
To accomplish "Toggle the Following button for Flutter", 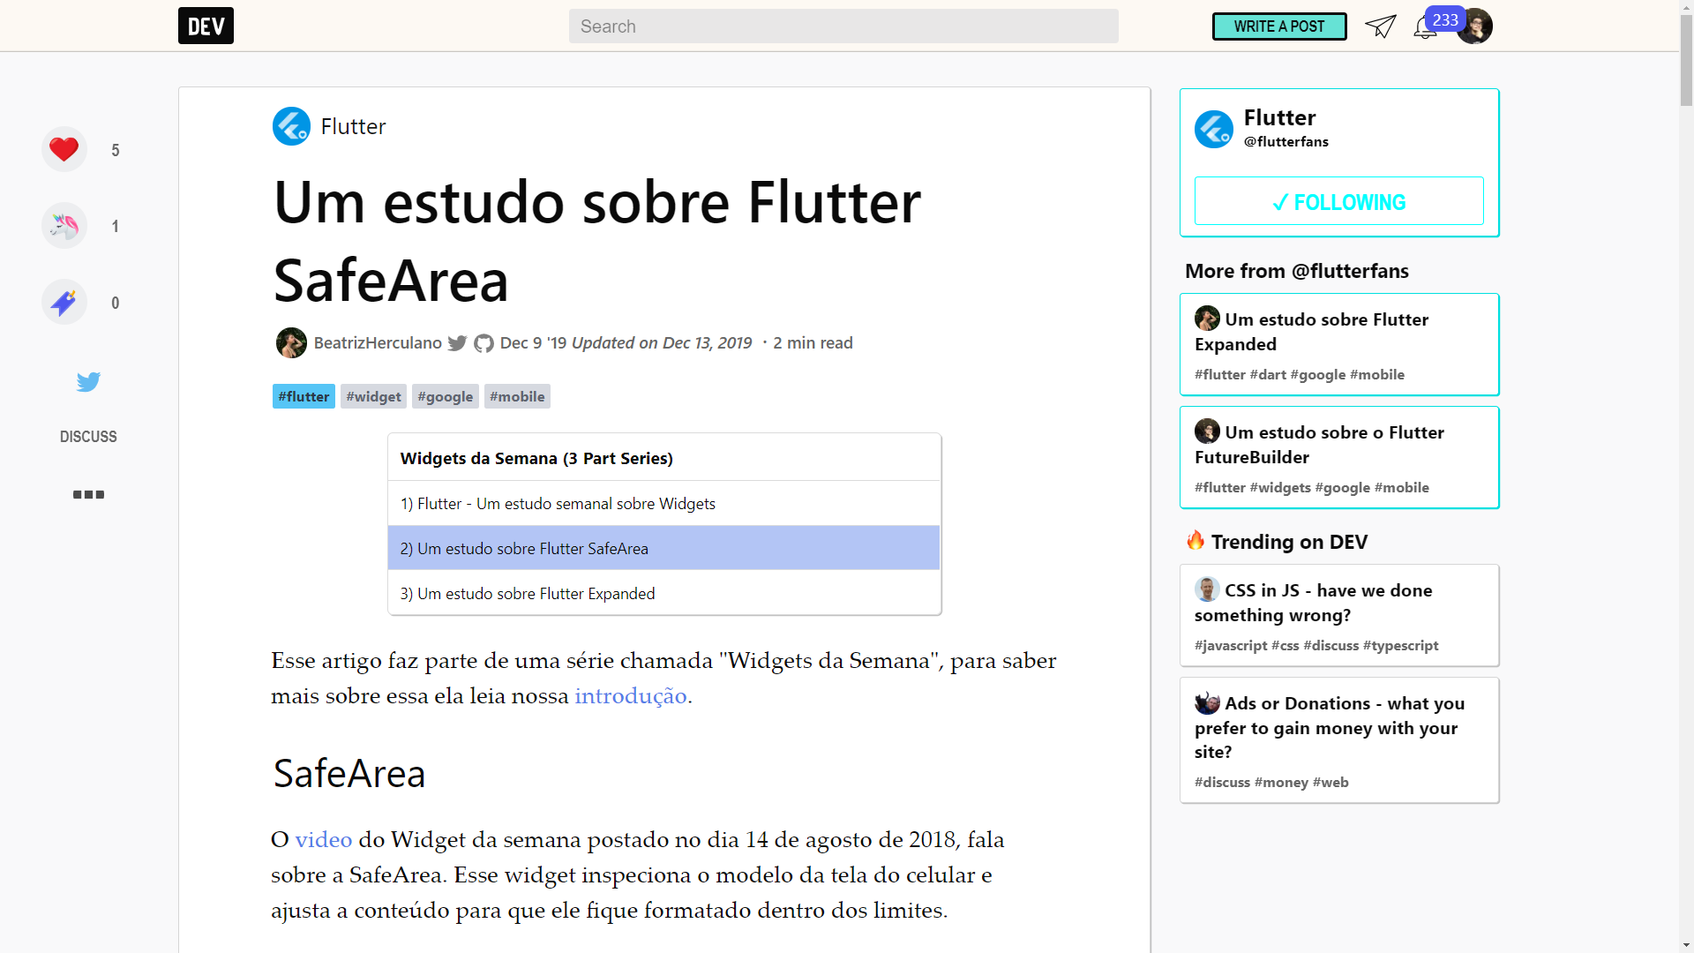I will (x=1338, y=202).
